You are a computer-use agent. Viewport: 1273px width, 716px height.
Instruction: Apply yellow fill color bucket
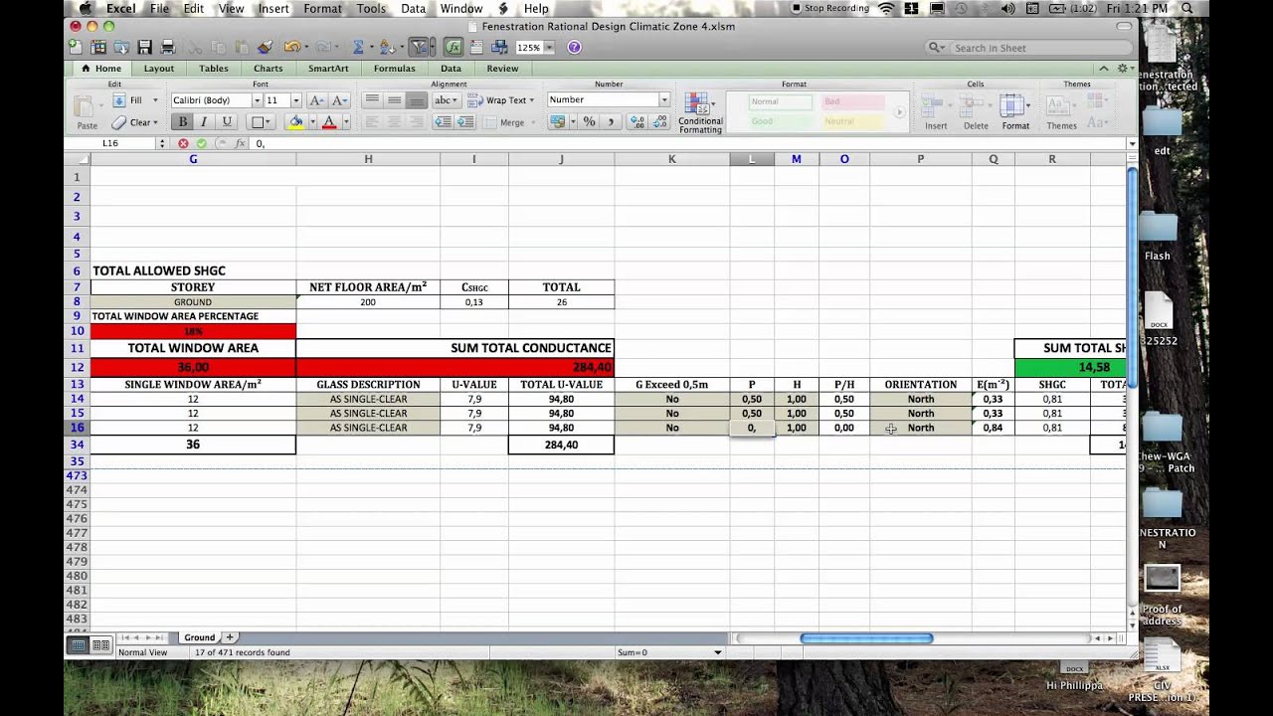[295, 122]
